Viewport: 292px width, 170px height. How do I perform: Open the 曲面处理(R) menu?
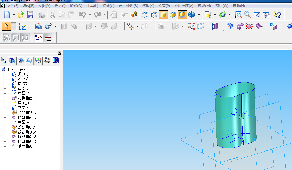[128, 5]
